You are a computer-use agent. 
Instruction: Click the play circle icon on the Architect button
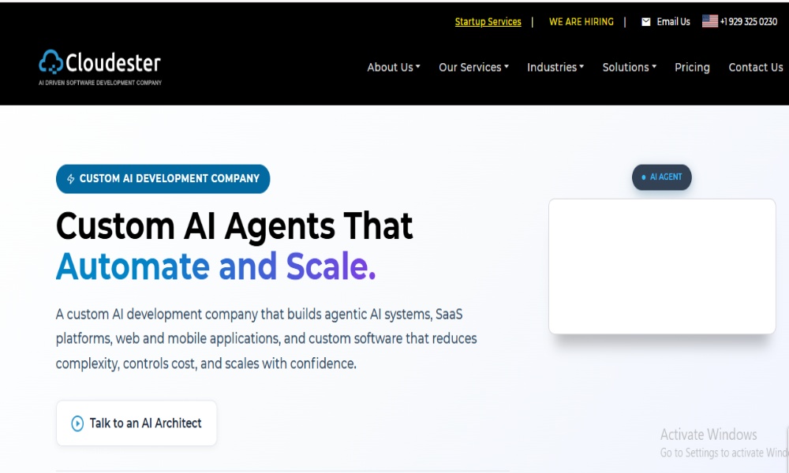(77, 423)
